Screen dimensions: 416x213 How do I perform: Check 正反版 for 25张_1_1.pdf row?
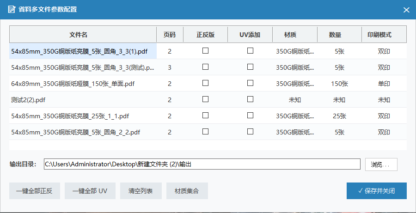coord(205,116)
